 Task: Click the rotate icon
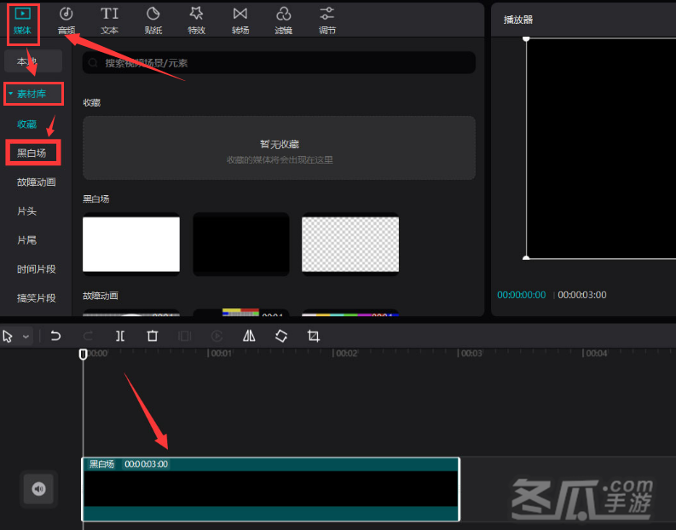pos(281,336)
